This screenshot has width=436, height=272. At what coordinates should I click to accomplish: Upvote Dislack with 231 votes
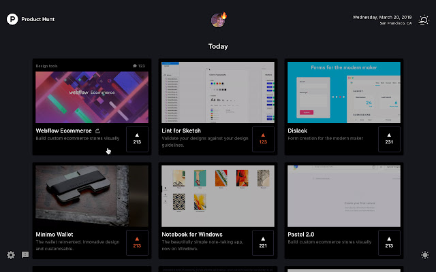389,139
